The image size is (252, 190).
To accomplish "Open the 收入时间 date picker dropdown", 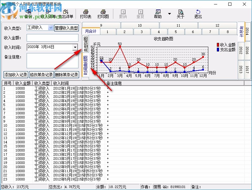I will [x=75, y=47].
